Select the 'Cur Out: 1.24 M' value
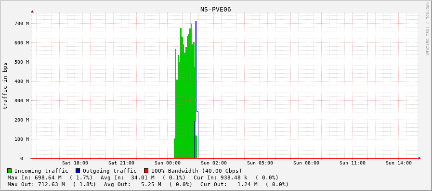Image resolution: width=432 pixels, height=191 pixels. tap(229, 184)
